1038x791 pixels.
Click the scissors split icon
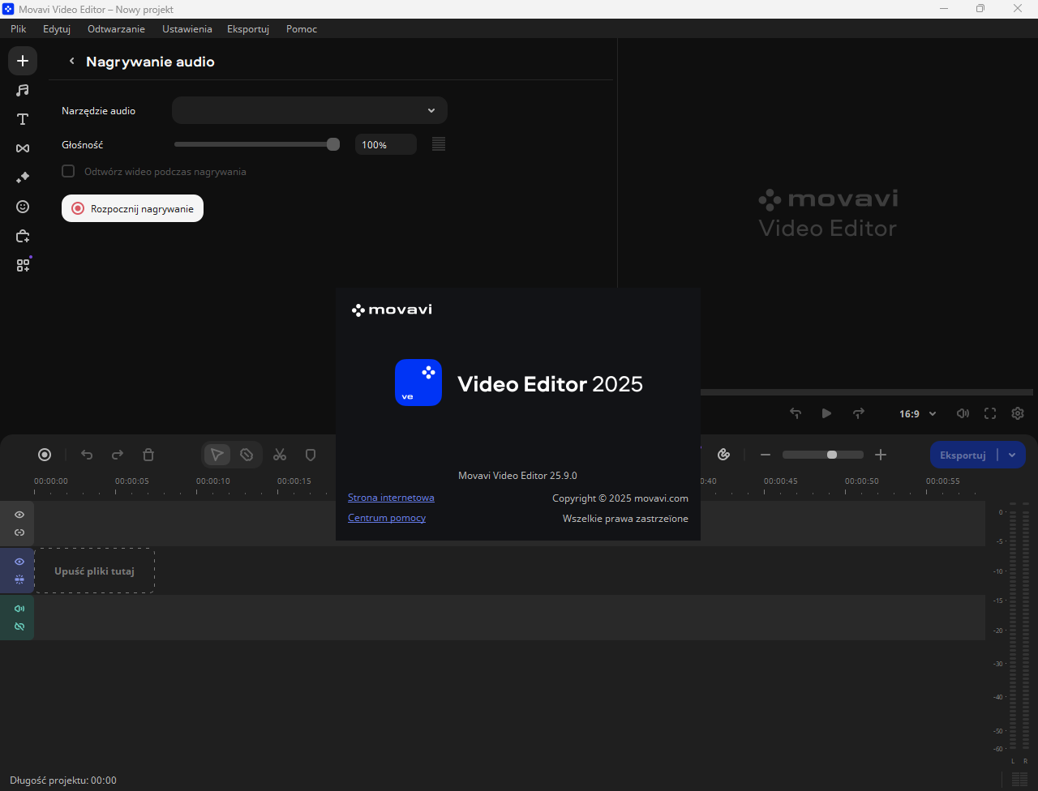tap(280, 455)
